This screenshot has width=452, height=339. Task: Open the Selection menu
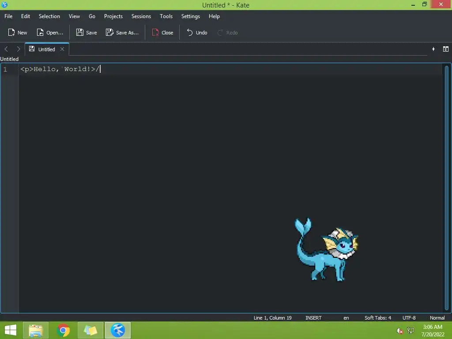coord(49,16)
